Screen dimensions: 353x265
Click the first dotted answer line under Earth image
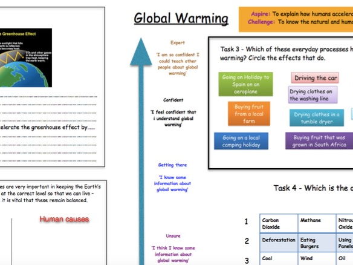click(x=48, y=97)
